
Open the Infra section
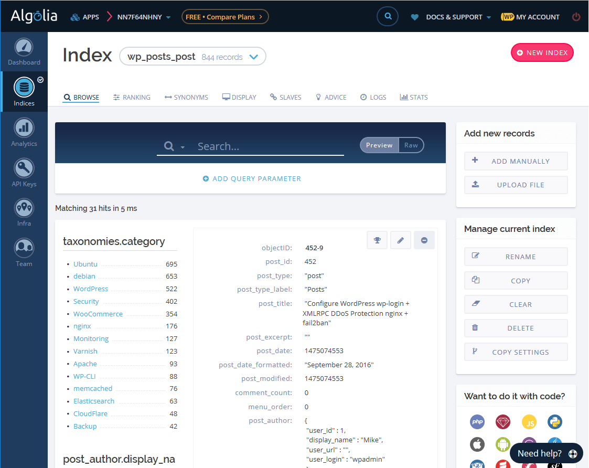coord(24,212)
